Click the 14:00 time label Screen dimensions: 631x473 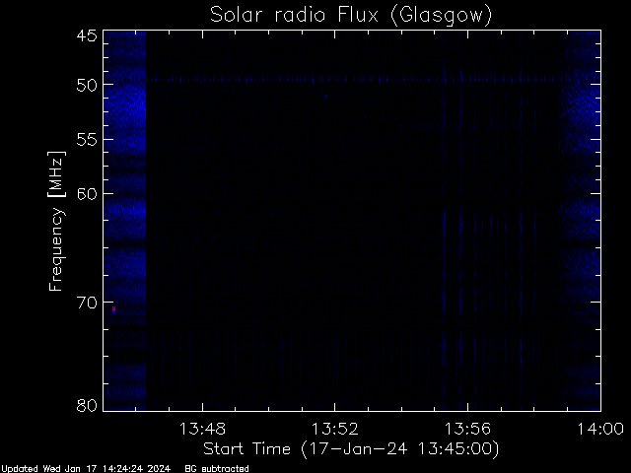coord(600,429)
